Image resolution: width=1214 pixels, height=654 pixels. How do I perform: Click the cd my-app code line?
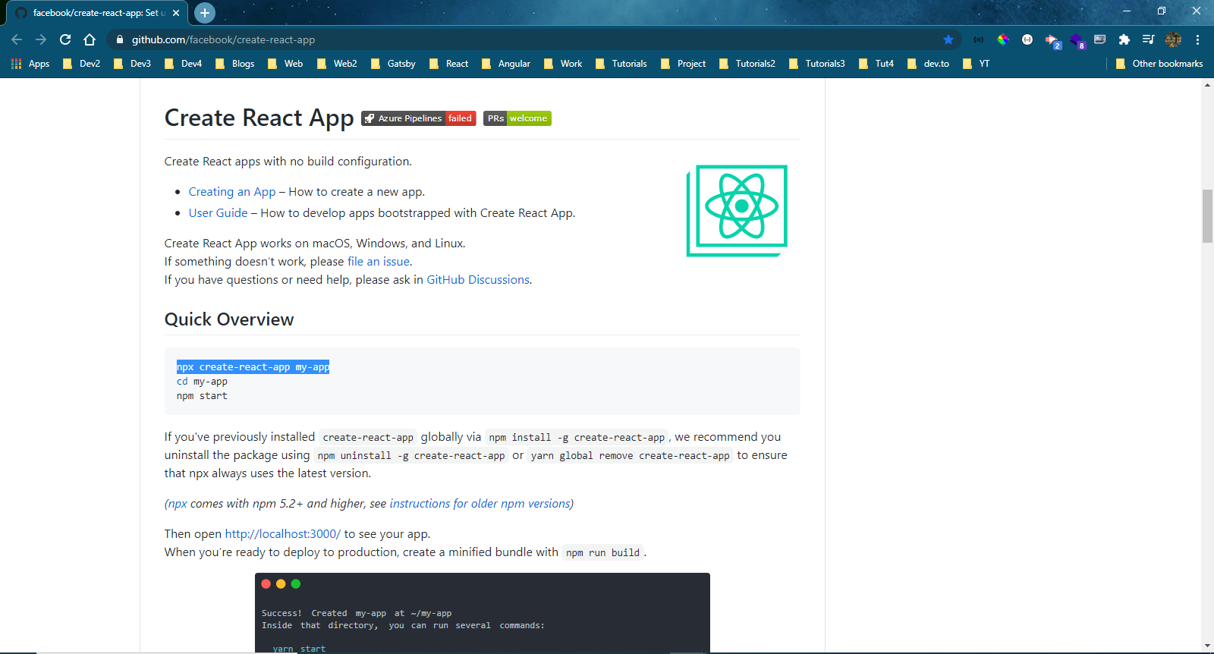pyautogui.click(x=203, y=382)
